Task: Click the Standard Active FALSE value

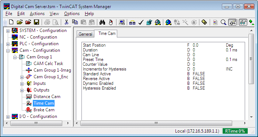Action: [199, 74]
